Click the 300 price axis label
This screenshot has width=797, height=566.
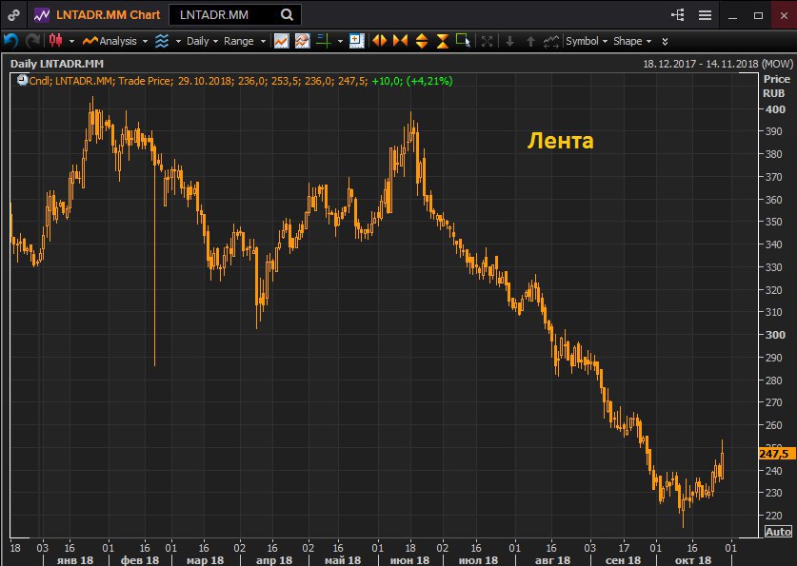775,335
